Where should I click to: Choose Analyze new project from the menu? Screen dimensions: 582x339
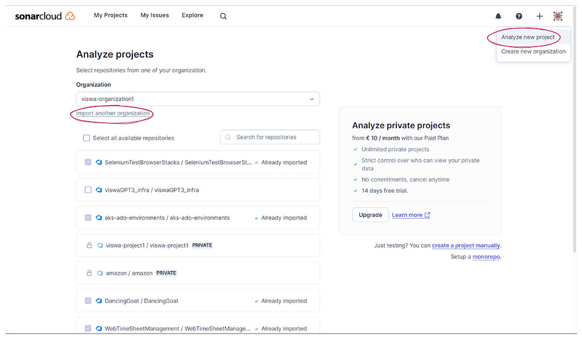click(527, 37)
